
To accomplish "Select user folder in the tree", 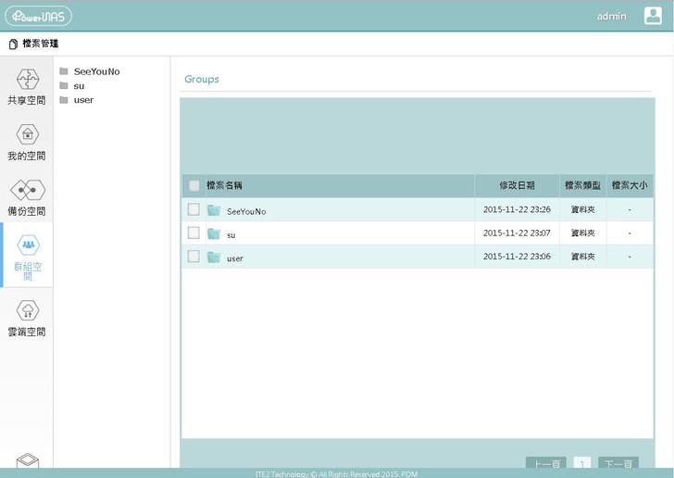I will (82, 100).
